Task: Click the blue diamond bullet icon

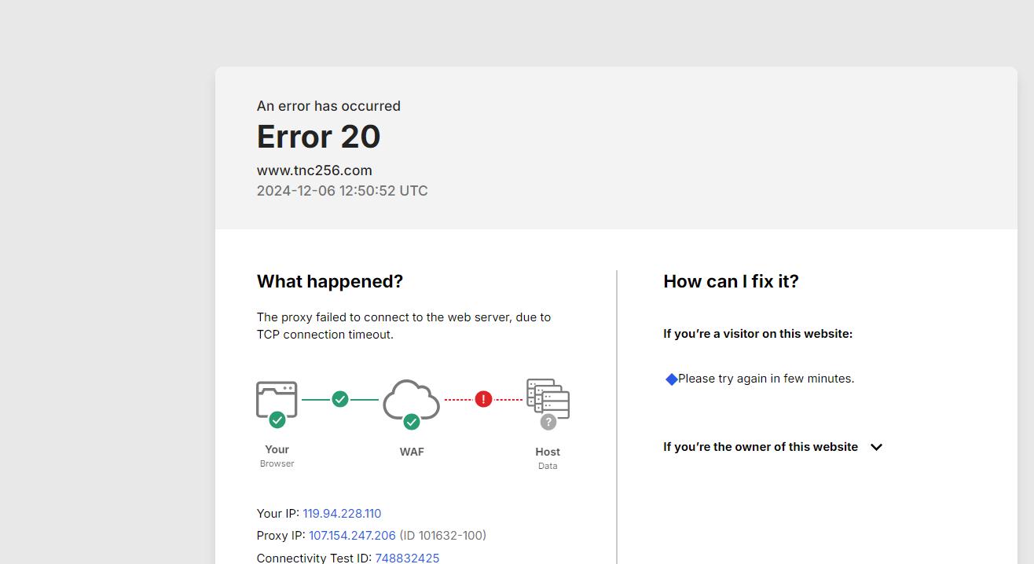Action: (x=672, y=379)
